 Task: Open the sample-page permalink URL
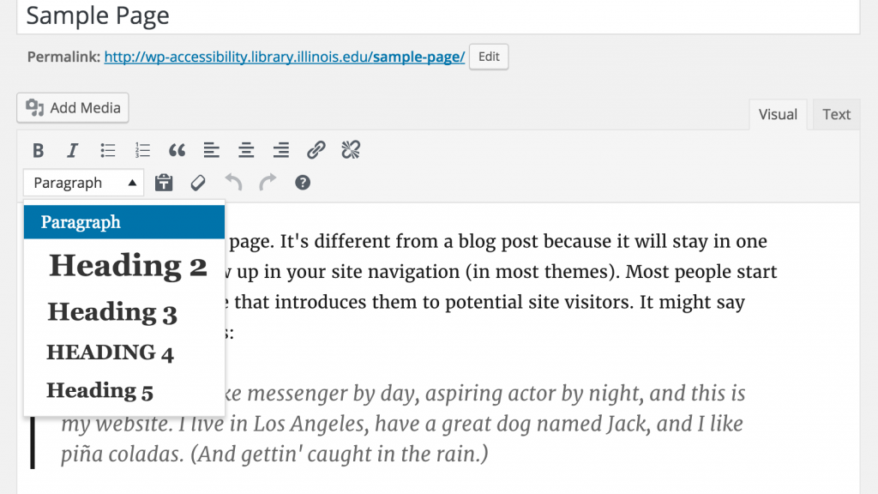(x=285, y=57)
